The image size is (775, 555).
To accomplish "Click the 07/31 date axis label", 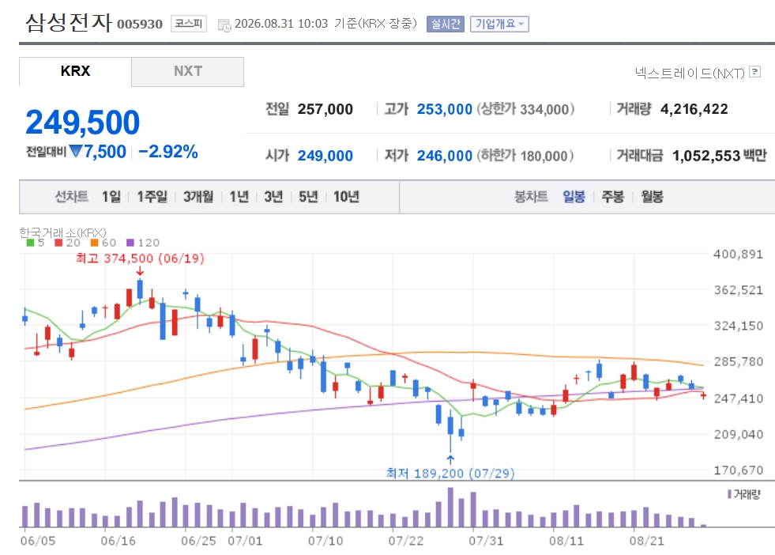I will click(x=486, y=541).
